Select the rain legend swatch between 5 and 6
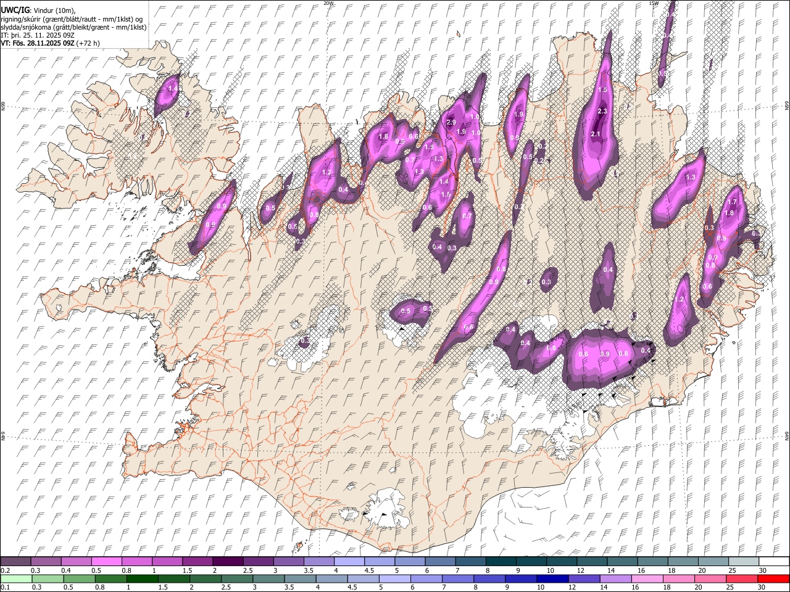Viewport: 790px width, 592px height. [395, 578]
